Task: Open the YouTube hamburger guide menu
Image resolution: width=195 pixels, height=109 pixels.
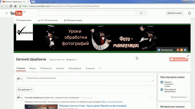Action: pos(6,13)
